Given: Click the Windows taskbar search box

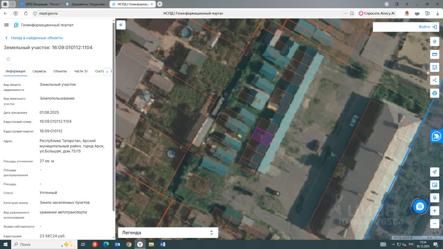Looking at the screenshot, I should coord(44,244).
